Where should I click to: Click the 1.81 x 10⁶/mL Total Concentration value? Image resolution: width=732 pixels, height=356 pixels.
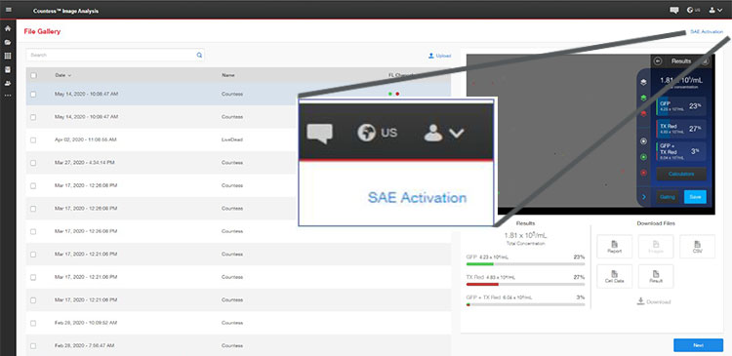pos(525,236)
